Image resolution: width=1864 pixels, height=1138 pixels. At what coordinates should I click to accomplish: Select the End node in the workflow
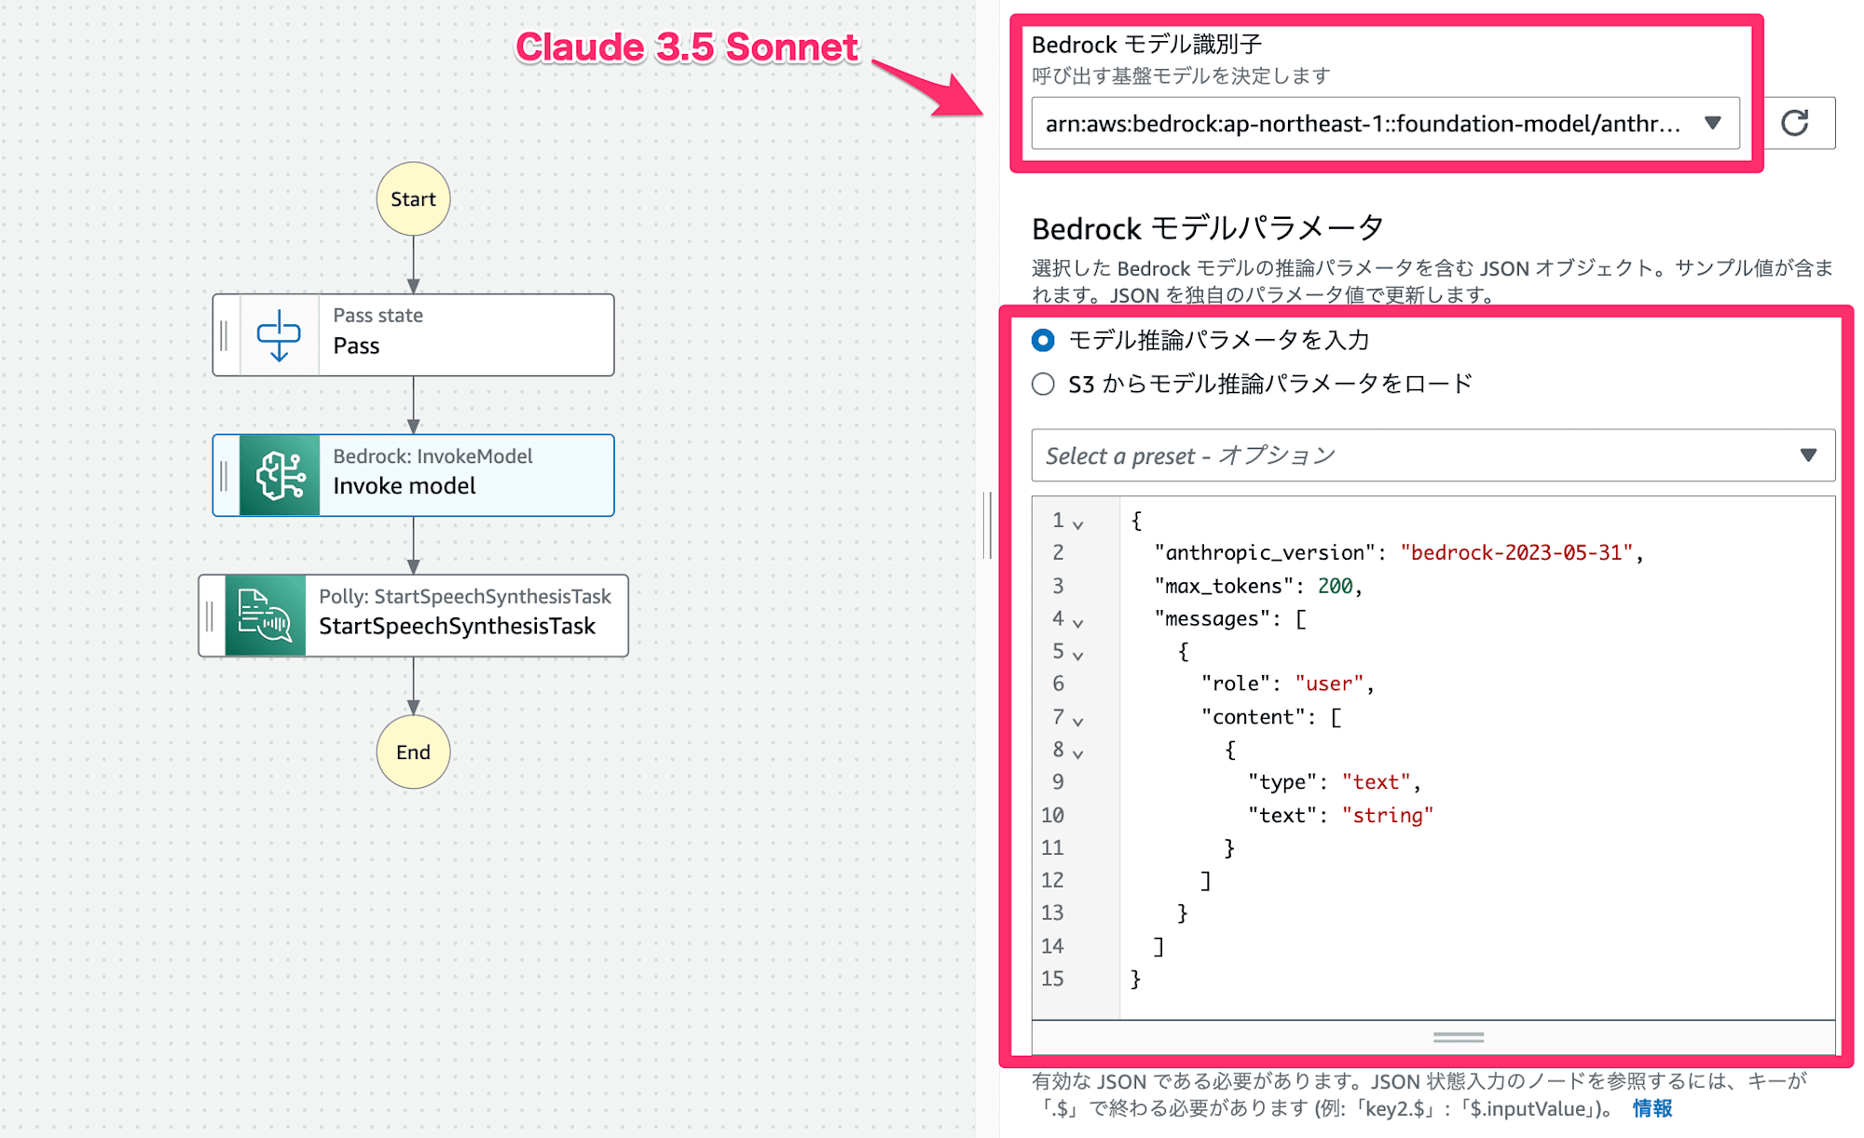(413, 752)
